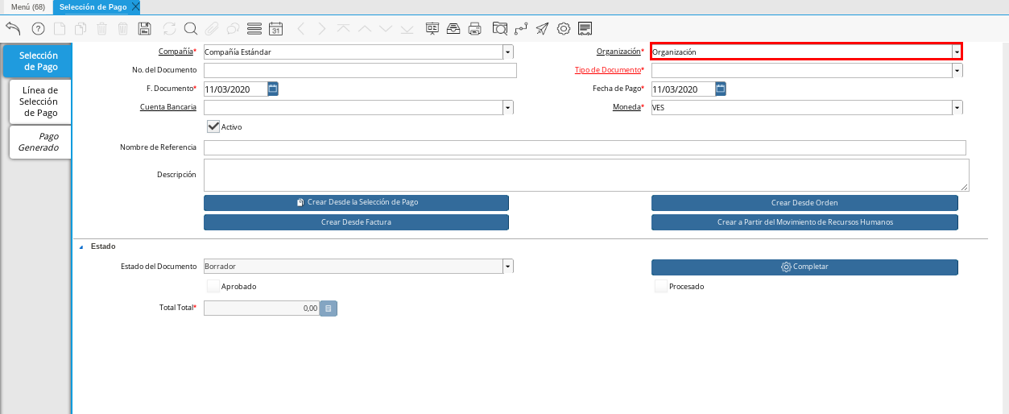
Task: Open the find record magnifier icon
Action: point(191,28)
